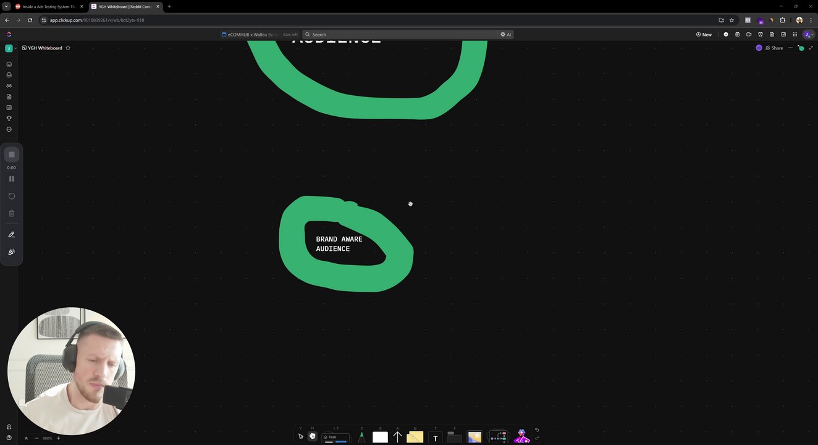Open the eCOMHUB x Walleu calendar event

(259, 35)
